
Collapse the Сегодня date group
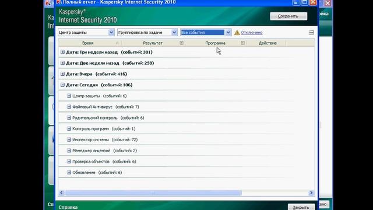pos(62,85)
